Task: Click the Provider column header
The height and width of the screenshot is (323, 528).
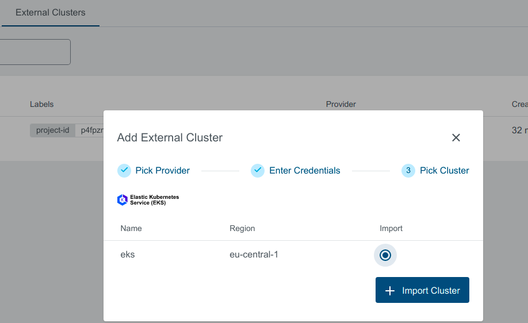Action: coord(340,104)
